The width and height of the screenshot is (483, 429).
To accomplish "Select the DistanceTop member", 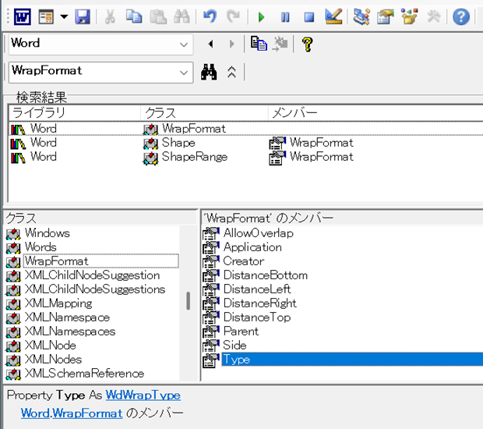I will pos(257,317).
